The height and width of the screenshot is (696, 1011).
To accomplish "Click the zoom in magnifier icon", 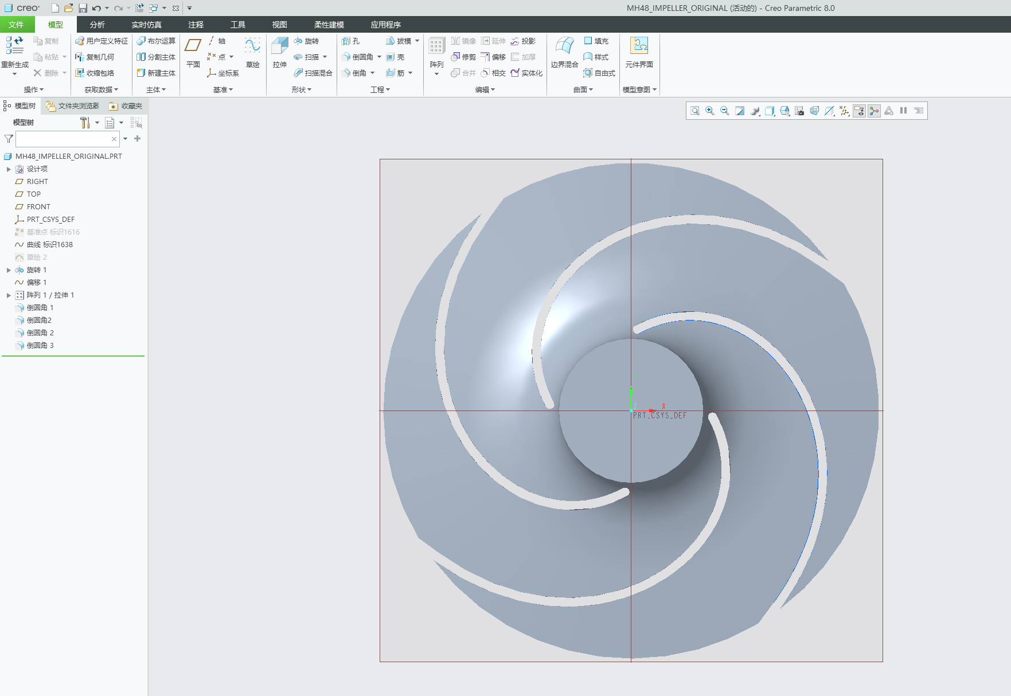I will [x=710, y=111].
